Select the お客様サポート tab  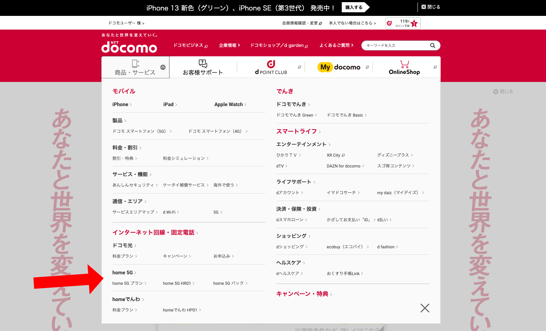[203, 67]
